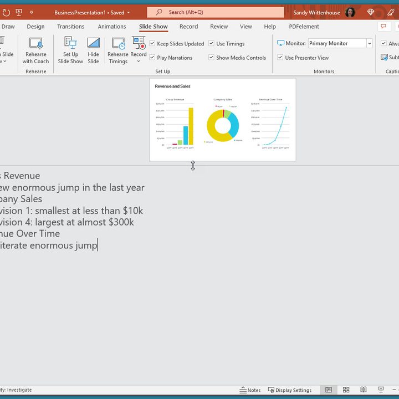
Task: Click Sandy Writtenhouse profile picture
Action: [350, 12]
